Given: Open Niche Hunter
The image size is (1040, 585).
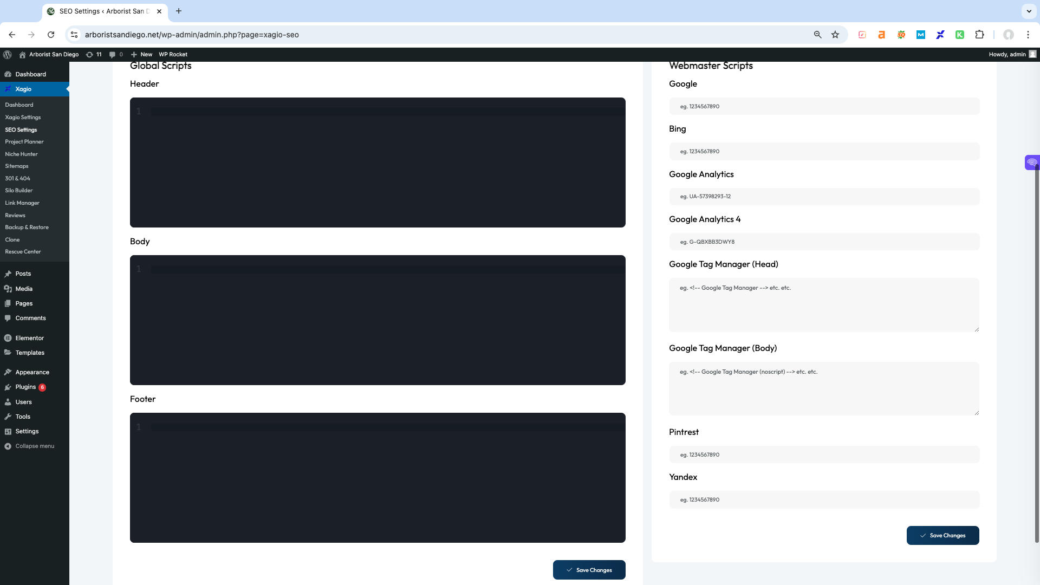Looking at the screenshot, I should click(21, 154).
